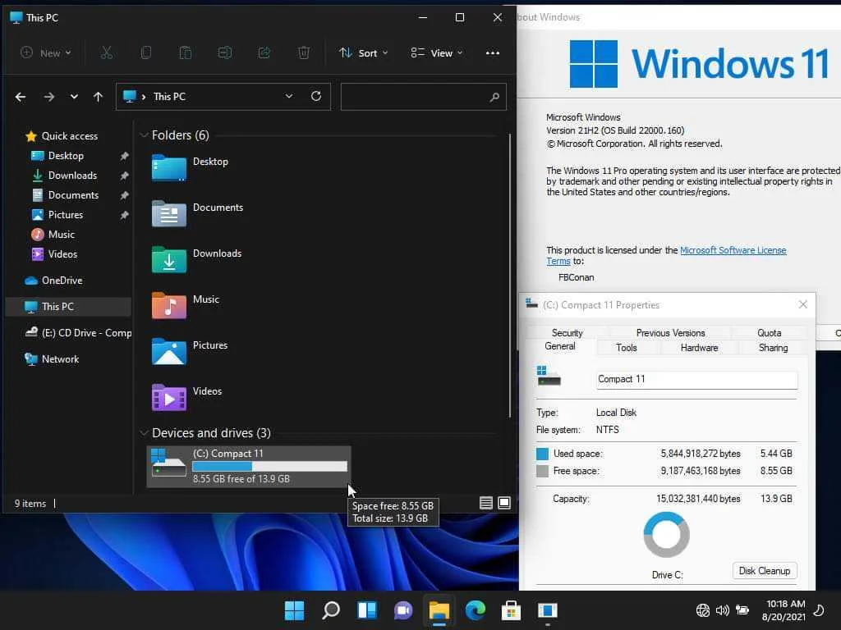
Task: Go back with the left arrow button
Action: coord(21,97)
